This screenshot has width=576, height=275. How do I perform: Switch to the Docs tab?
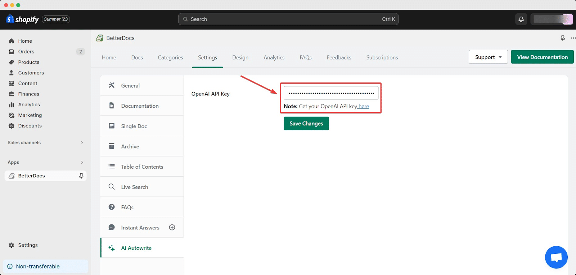[137, 57]
